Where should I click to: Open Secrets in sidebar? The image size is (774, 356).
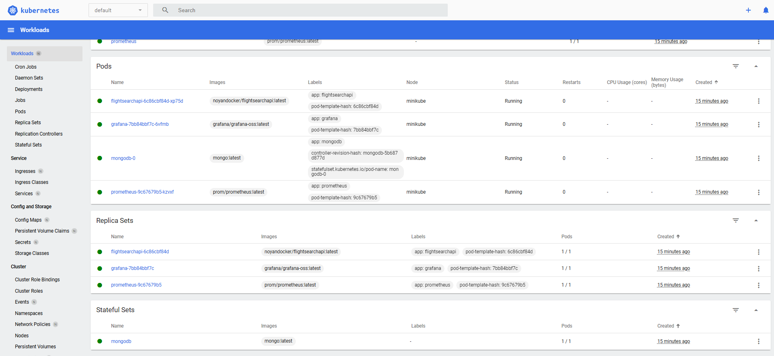coord(23,242)
